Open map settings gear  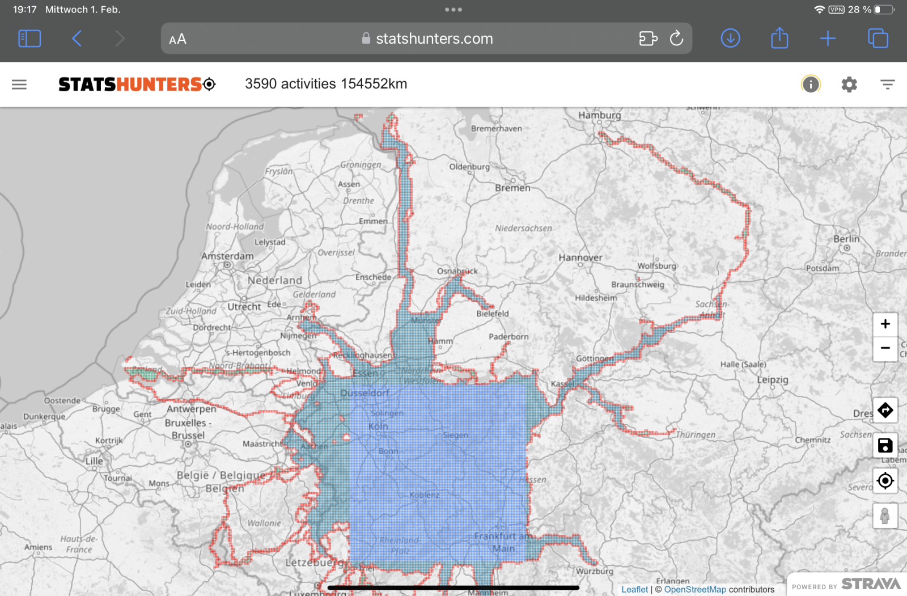pyautogui.click(x=849, y=84)
